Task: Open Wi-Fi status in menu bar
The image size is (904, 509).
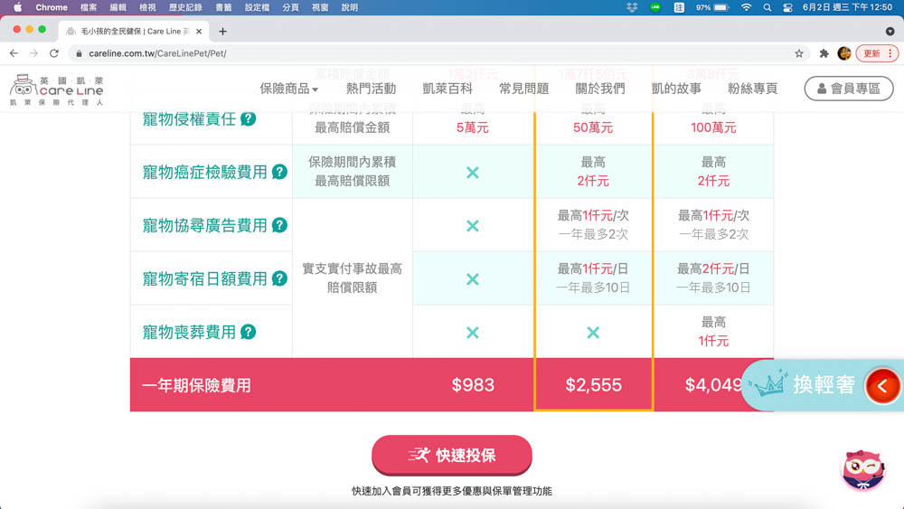Action: pyautogui.click(x=746, y=7)
